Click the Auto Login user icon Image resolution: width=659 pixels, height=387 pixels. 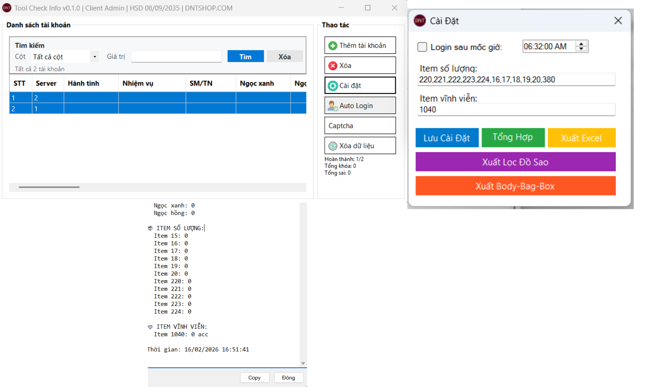333,106
